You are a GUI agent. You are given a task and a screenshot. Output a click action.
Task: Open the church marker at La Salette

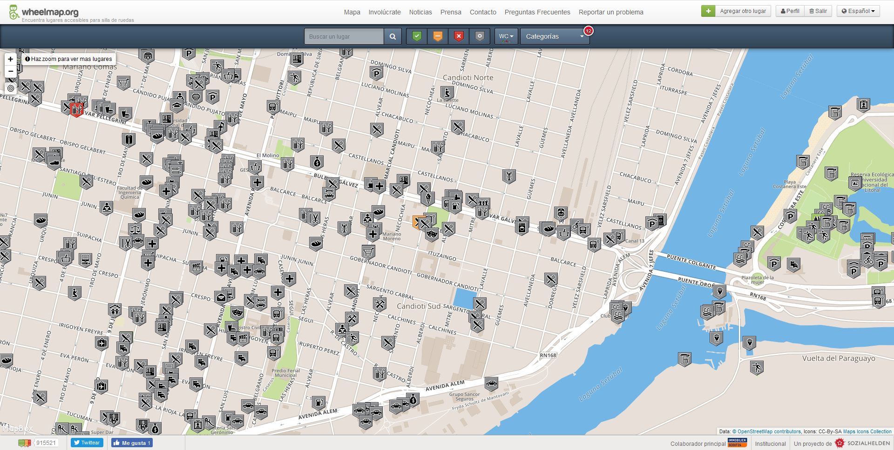click(447, 93)
